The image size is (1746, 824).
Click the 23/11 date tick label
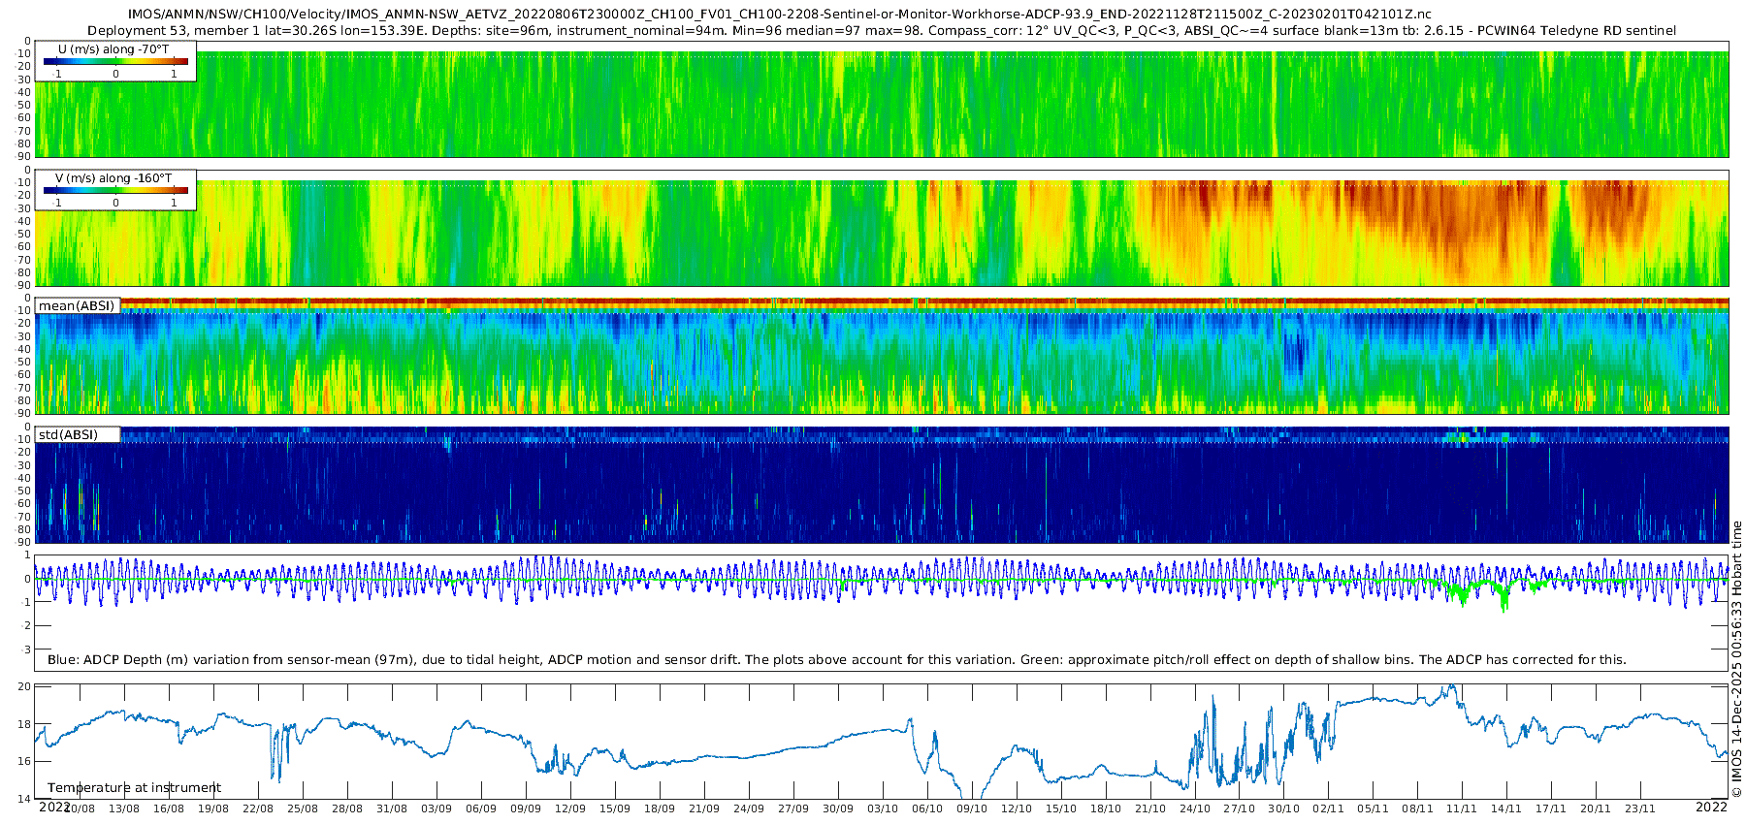[x=1640, y=808]
